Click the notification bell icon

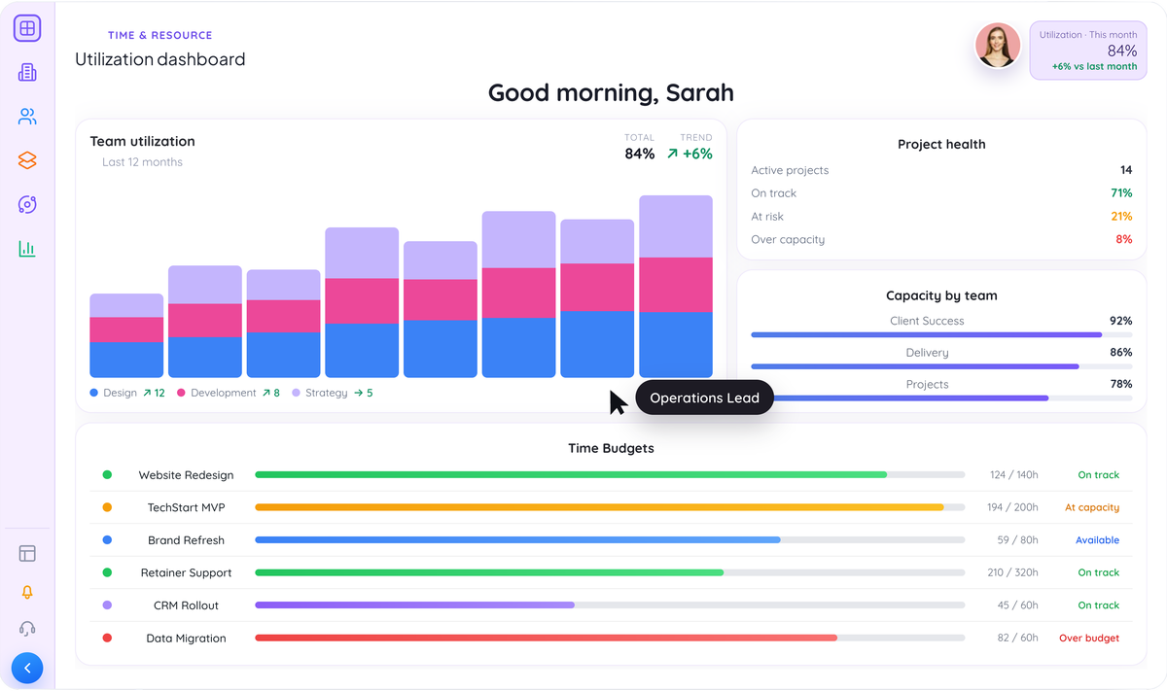click(x=27, y=592)
